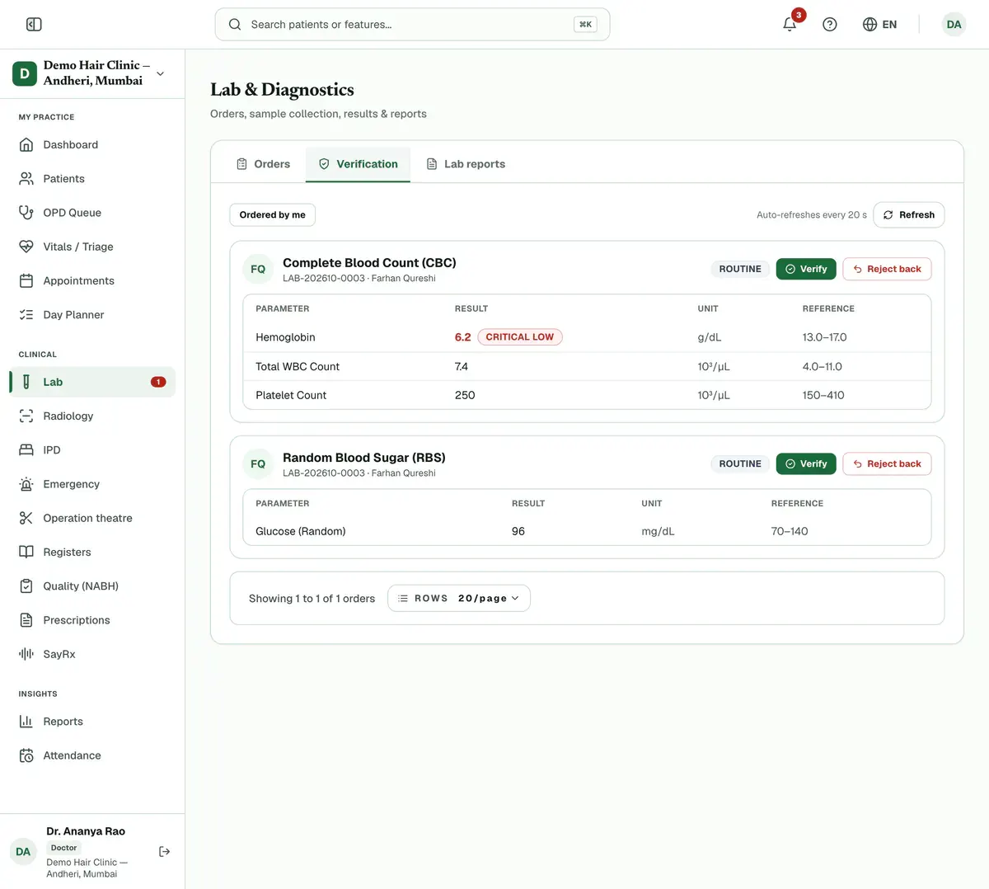The width and height of the screenshot is (989, 889).
Task: Go to Patients in the sidebar
Action: click(92, 178)
